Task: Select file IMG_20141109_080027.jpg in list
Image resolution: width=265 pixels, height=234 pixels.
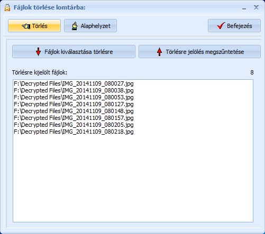Action: 74,83
